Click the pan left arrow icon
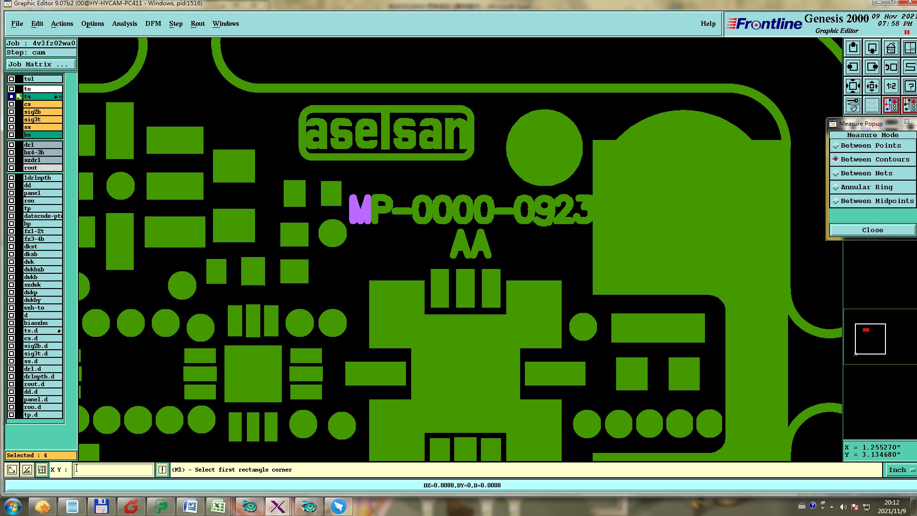Screen dimensions: 917x516 (853, 67)
